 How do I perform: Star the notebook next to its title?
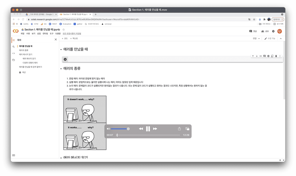point(64,30)
